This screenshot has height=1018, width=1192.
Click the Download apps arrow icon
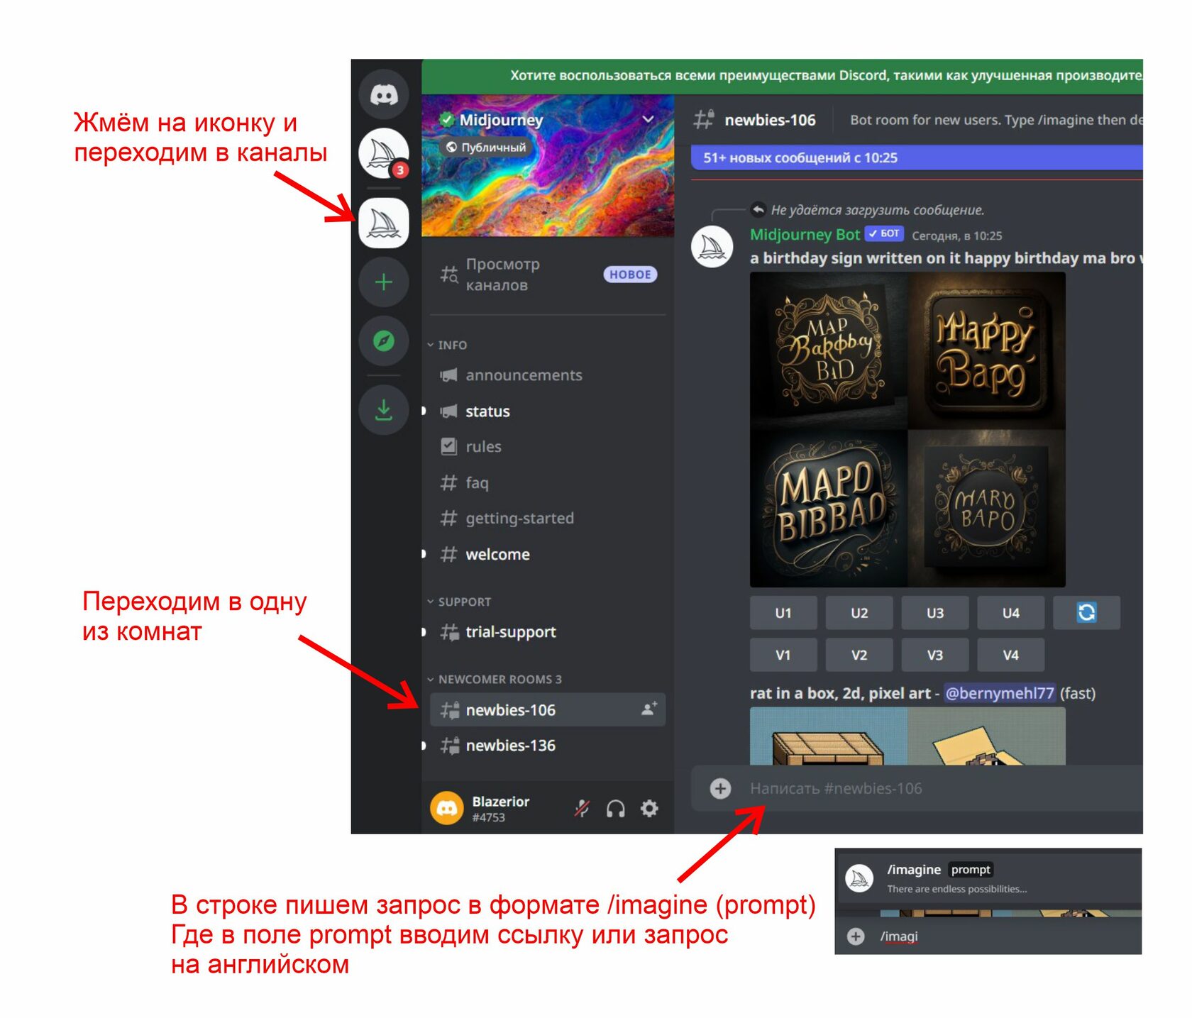[383, 410]
